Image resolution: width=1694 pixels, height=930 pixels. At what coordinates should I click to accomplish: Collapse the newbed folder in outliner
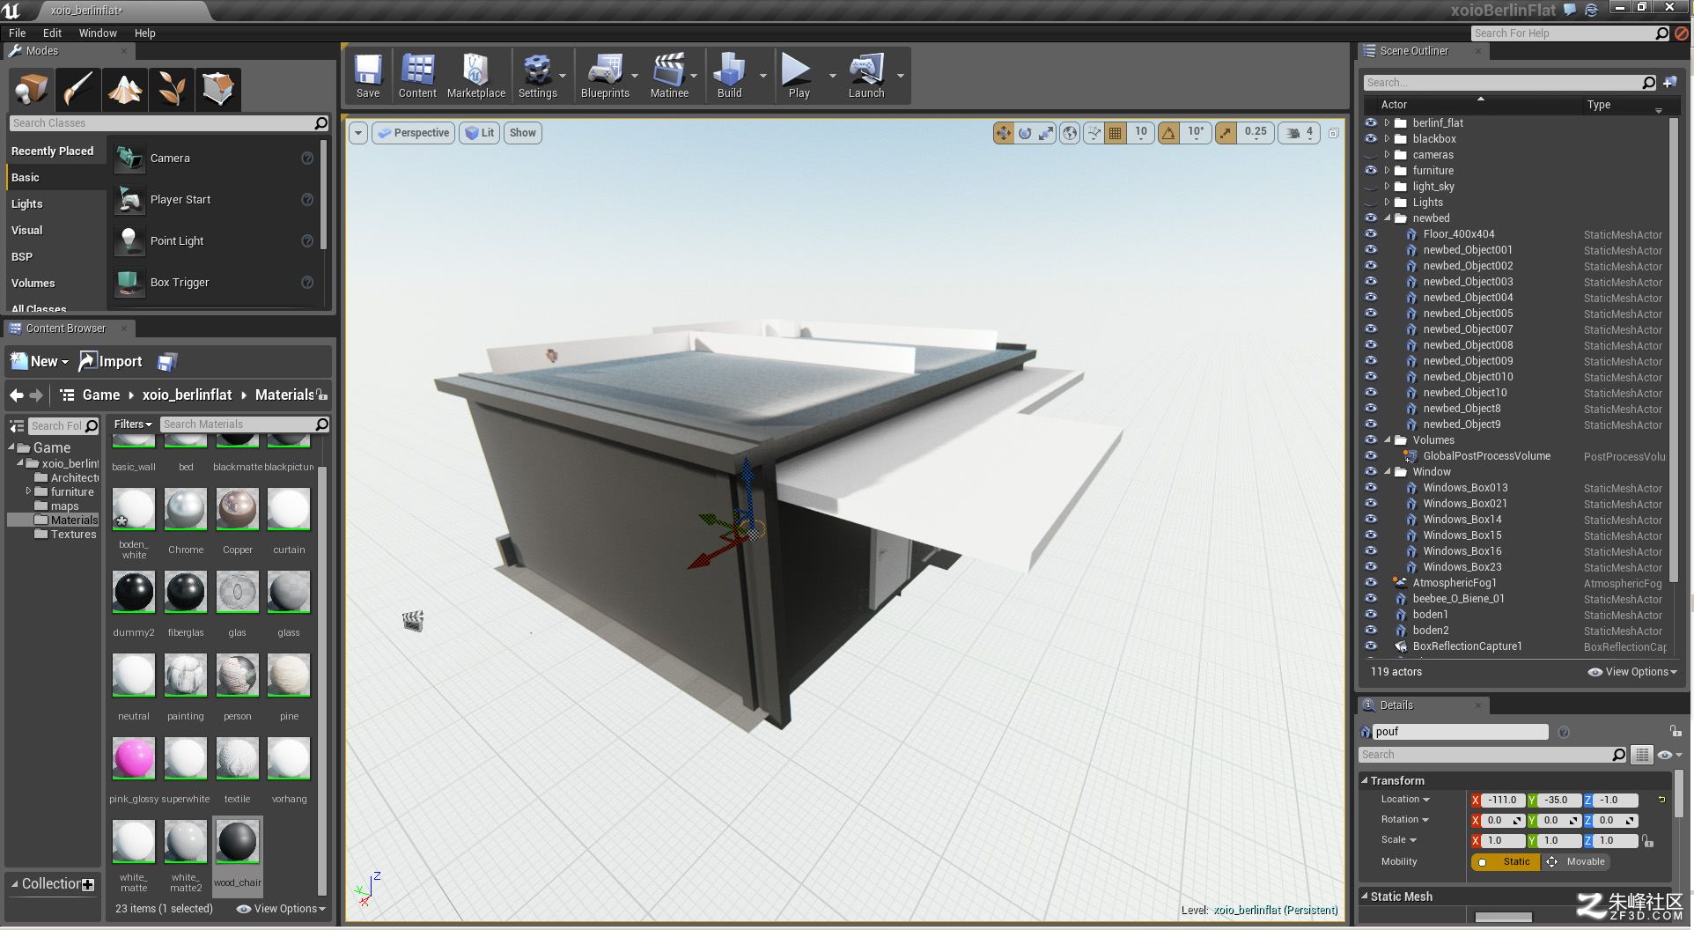coord(1388,218)
